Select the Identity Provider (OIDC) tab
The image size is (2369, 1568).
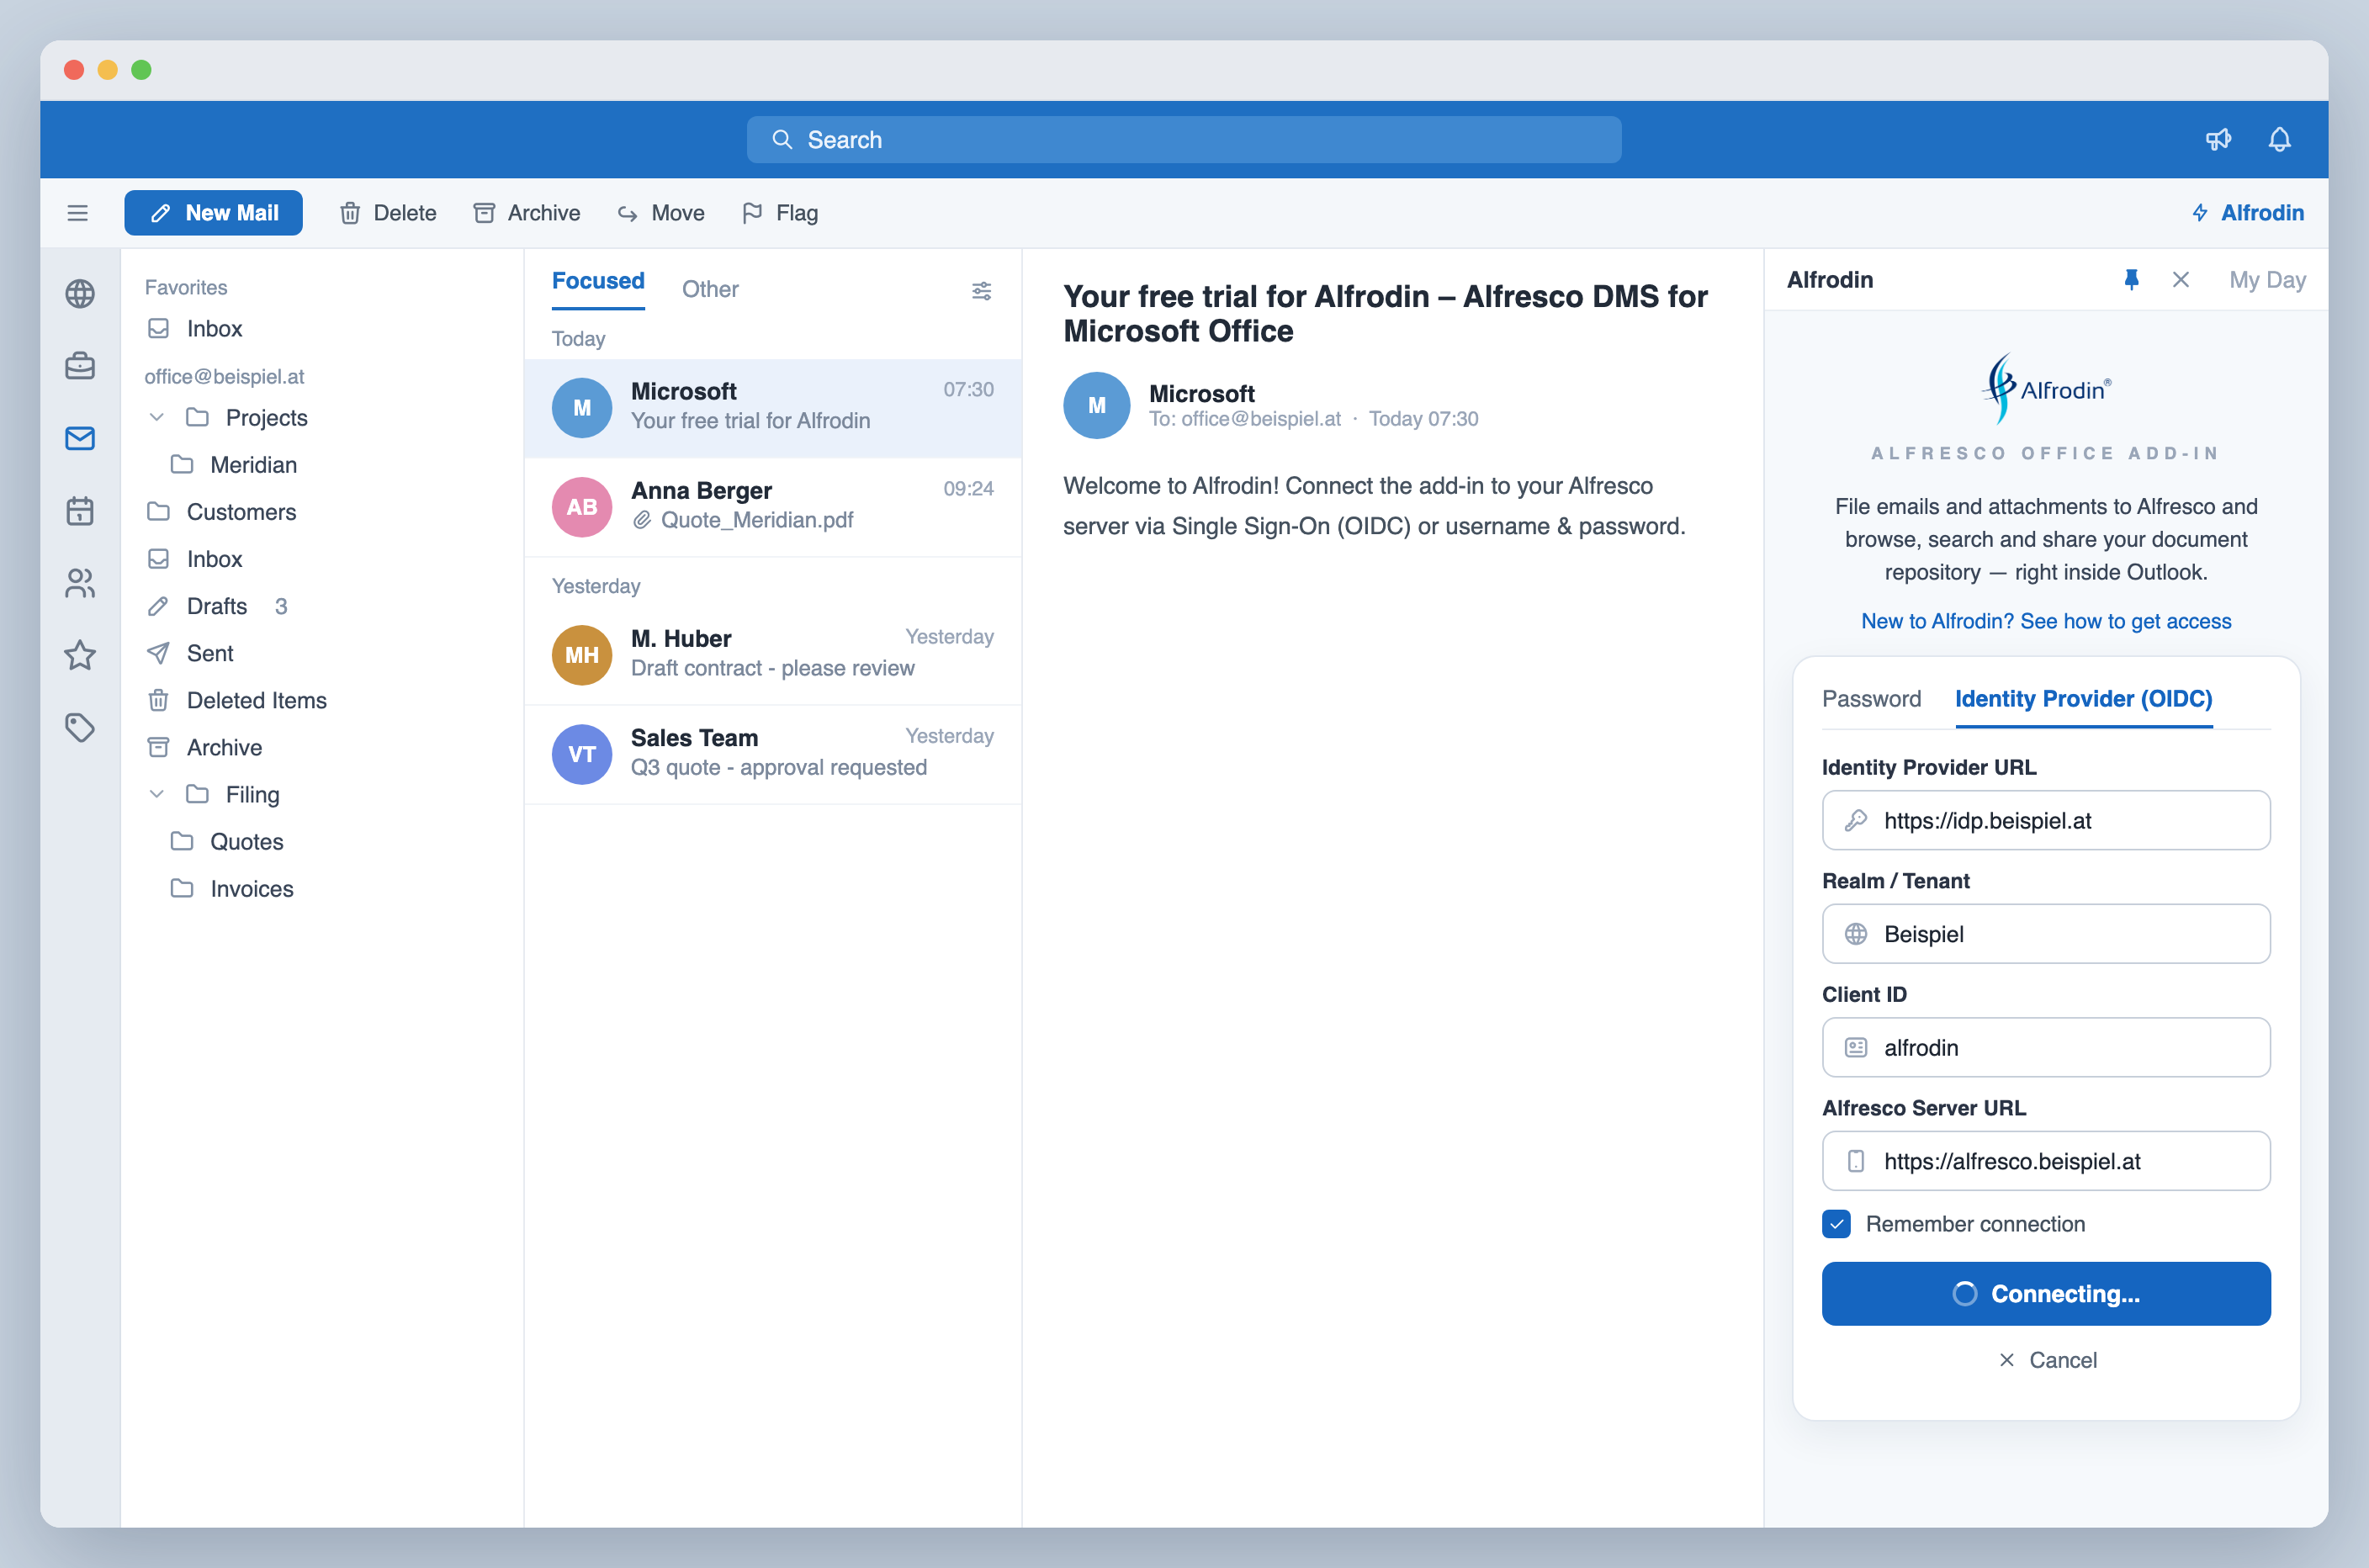pyautogui.click(x=2083, y=699)
